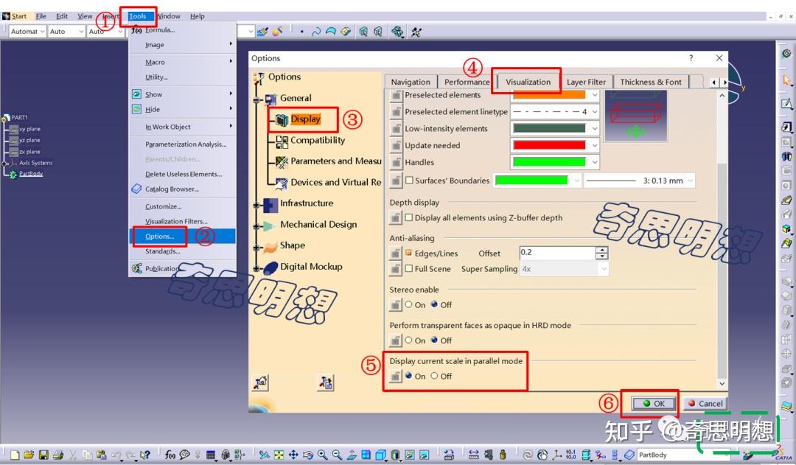Click the Surfaces' Boundaries green color swatch
The height and width of the screenshot is (465, 796).
[x=531, y=181]
